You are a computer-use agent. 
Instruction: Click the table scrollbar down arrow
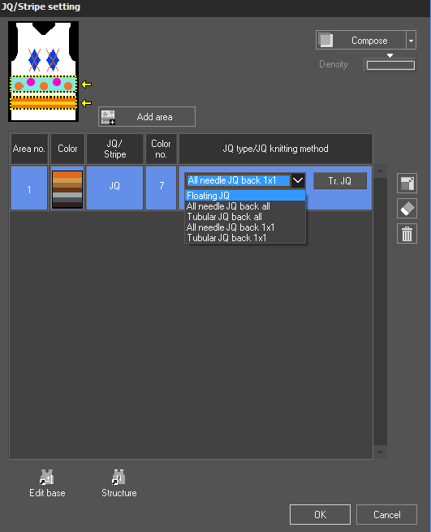[380, 452]
